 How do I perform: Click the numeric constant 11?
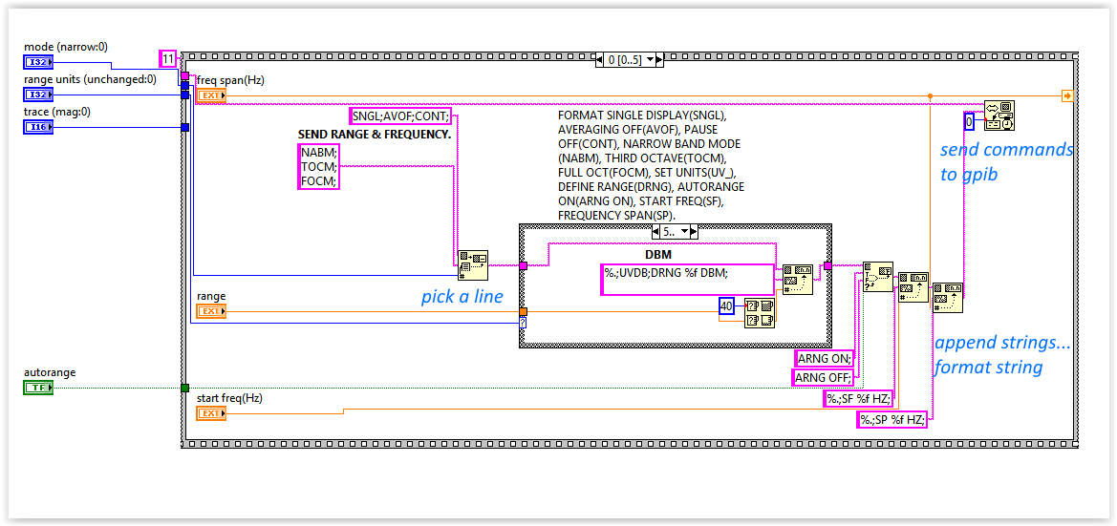coord(167,59)
